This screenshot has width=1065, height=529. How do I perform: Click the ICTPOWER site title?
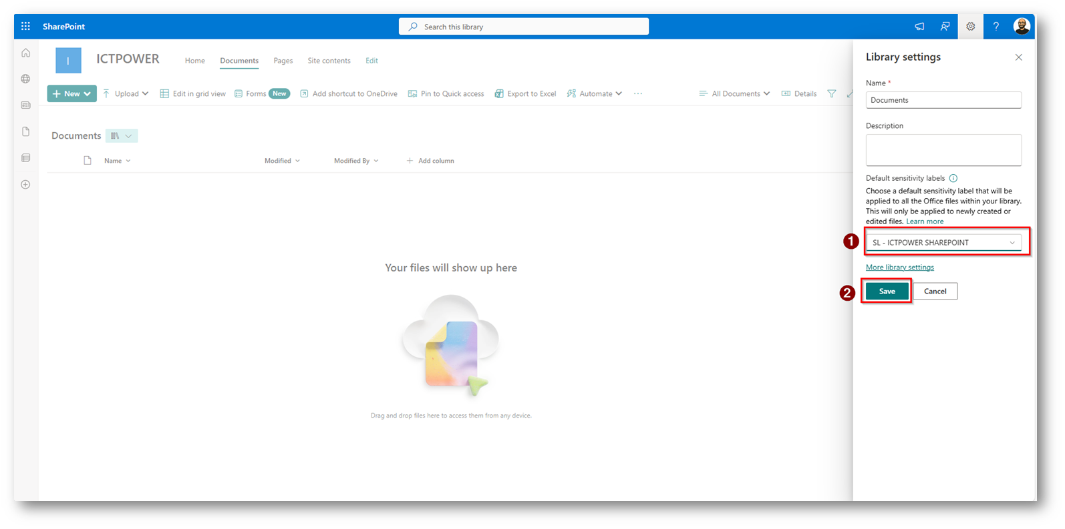pos(128,59)
